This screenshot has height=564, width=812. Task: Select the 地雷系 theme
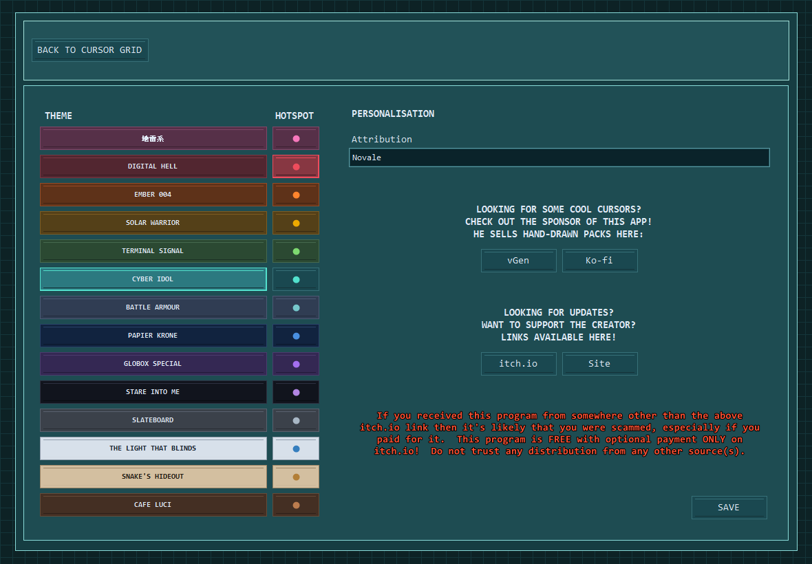[153, 139]
